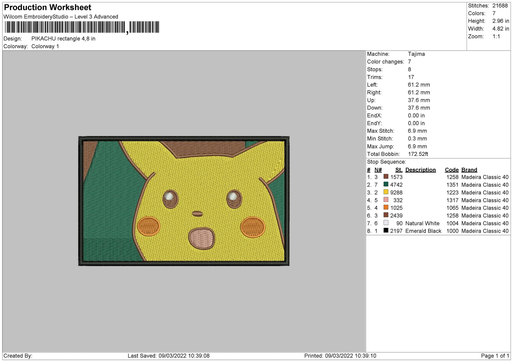Click the brown swatch for stop 6

click(x=386, y=215)
